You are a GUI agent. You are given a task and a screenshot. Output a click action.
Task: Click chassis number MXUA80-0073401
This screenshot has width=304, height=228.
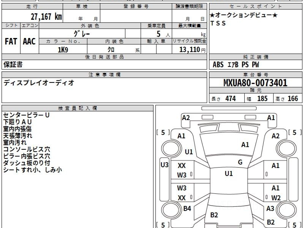coord(255,83)
